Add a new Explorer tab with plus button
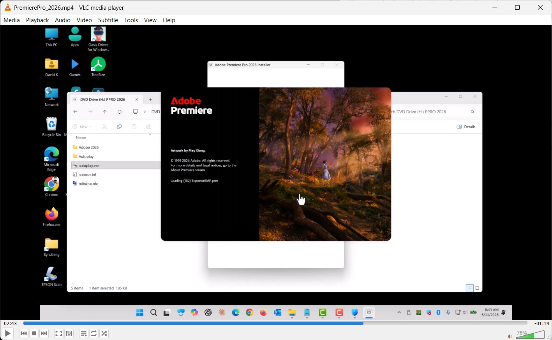 click(150, 100)
